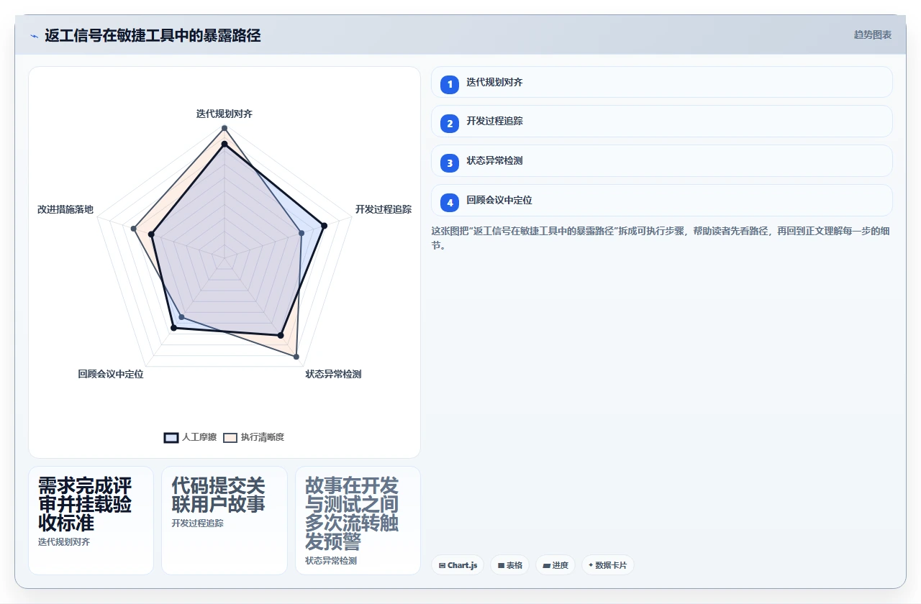Click the step 1 number badge

(450, 83)
